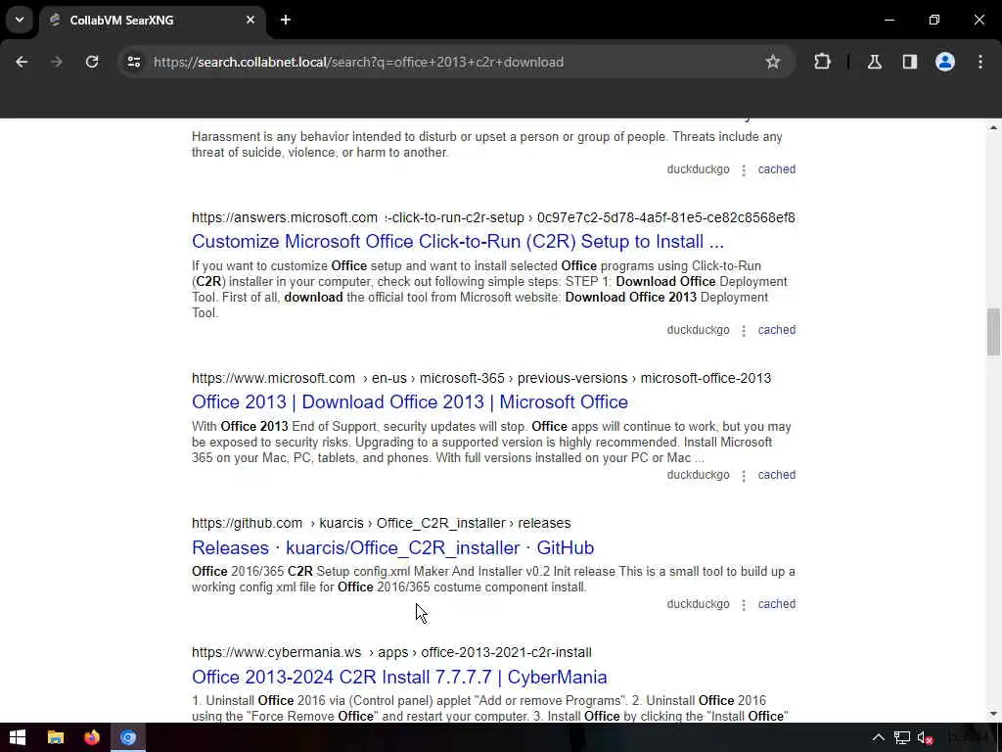Open muted volume tray icon
This screenshot has height=752, width=1002.
[925, 738]
